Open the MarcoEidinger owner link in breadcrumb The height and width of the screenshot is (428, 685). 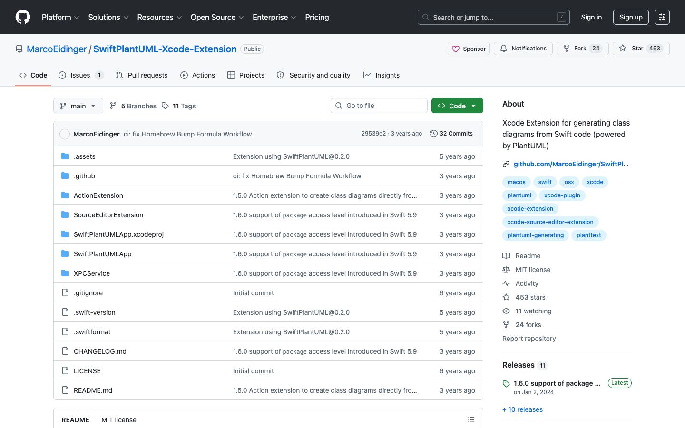(x=57, y=49)
